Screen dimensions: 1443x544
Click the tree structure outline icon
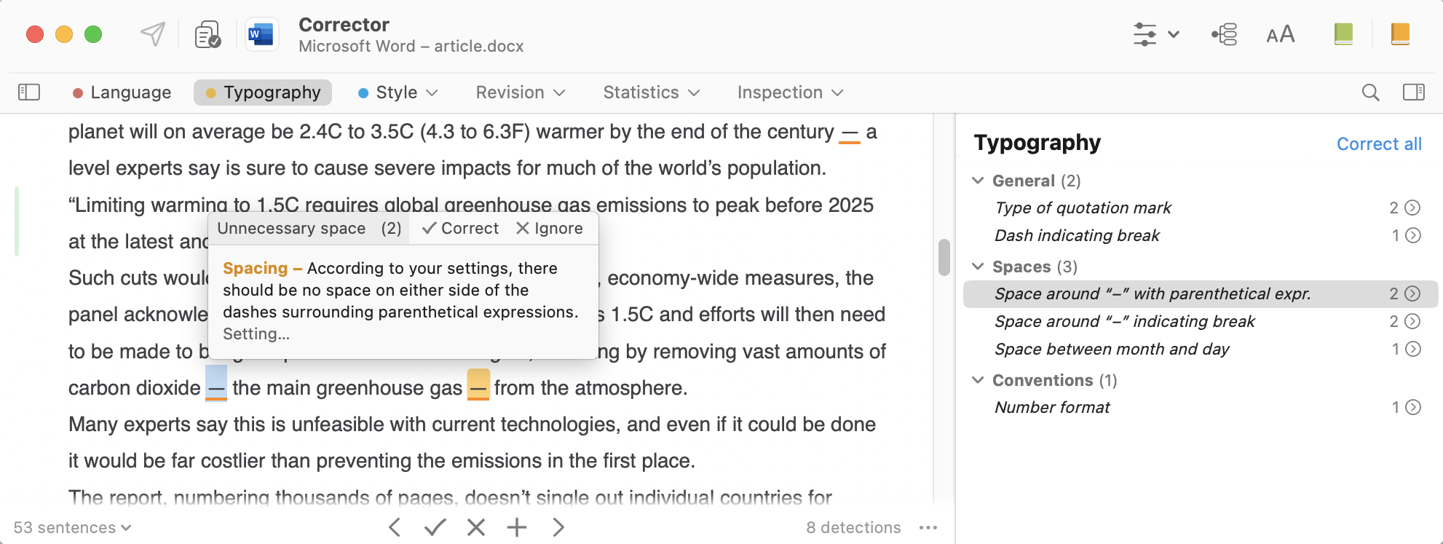click(x=1225, y=34)
